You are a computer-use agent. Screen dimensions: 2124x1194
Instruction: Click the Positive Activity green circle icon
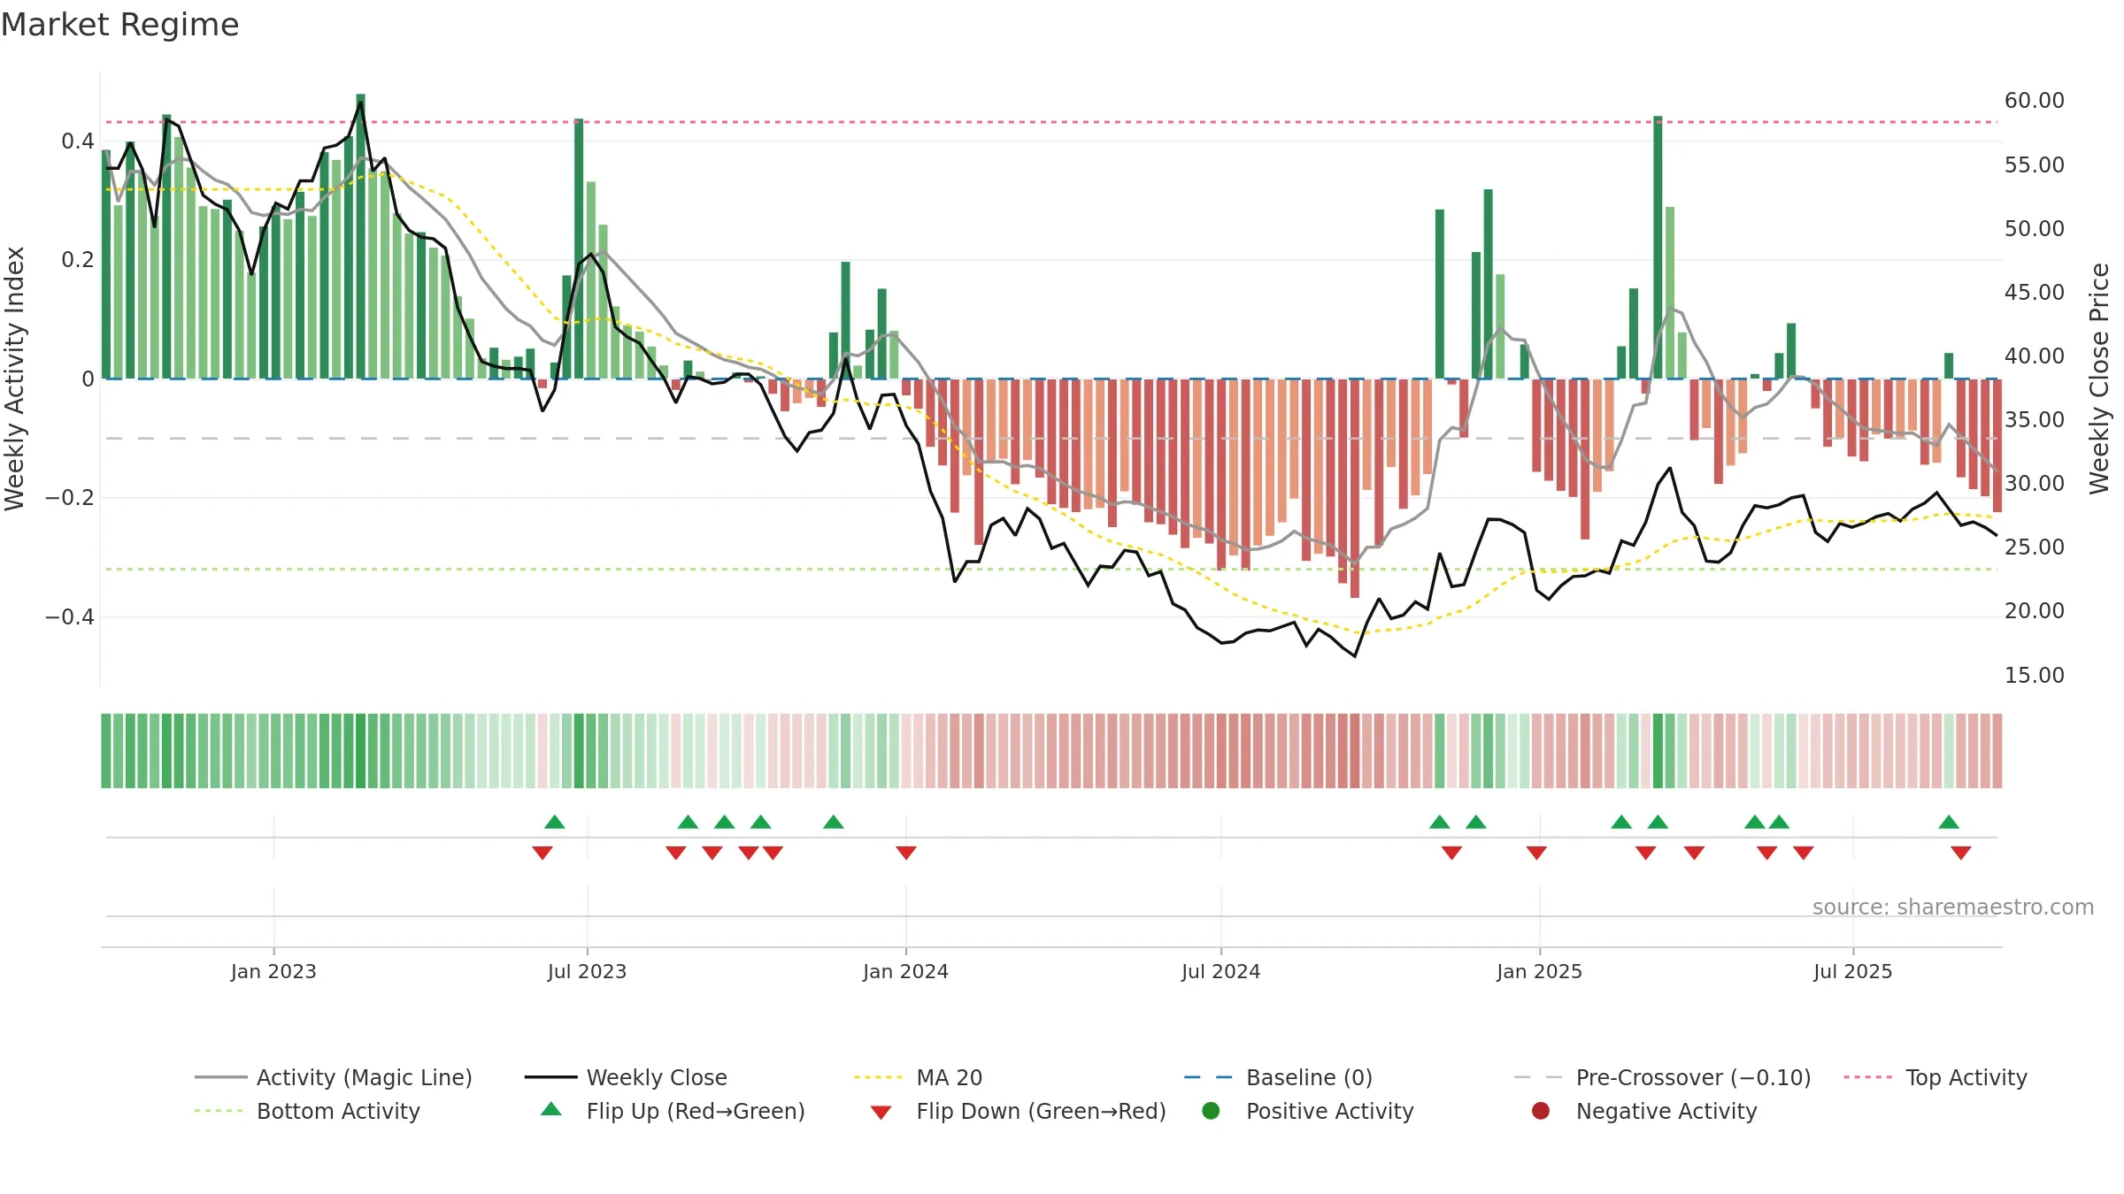click(x=1212, y=1111)
